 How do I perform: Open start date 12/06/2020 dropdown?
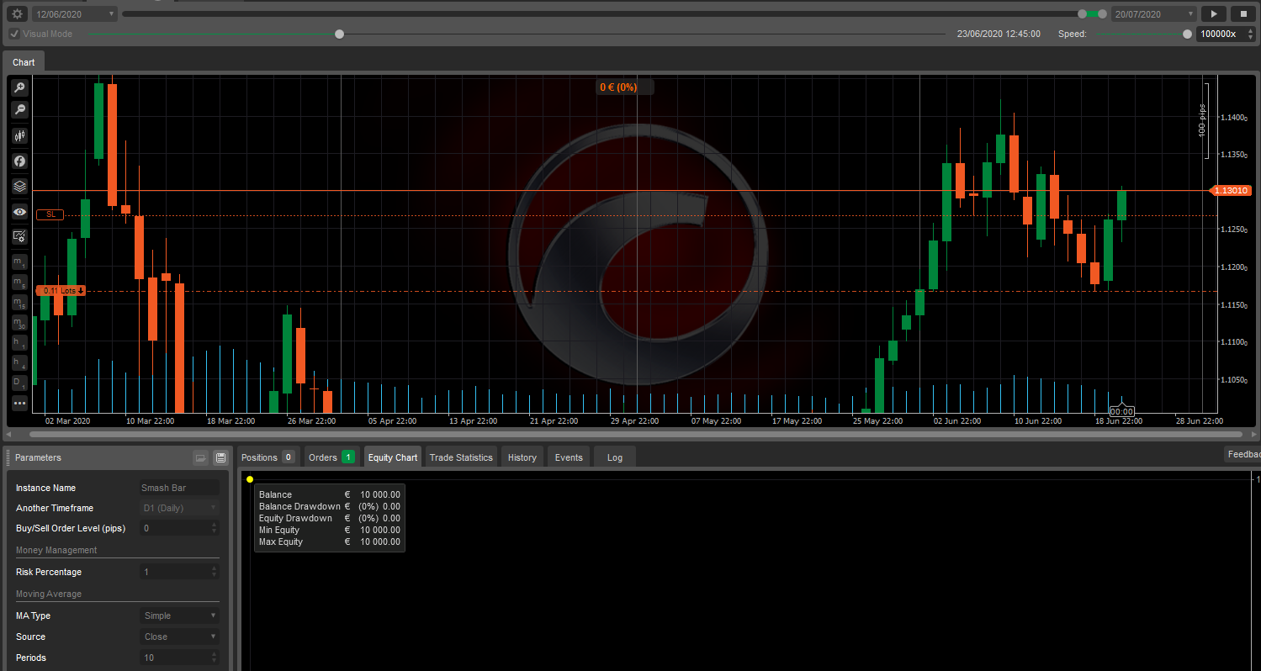pyautogui.click(x=75, y=13)
